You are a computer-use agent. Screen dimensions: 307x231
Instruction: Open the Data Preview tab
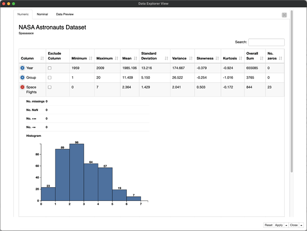click(x=65, y=14)
